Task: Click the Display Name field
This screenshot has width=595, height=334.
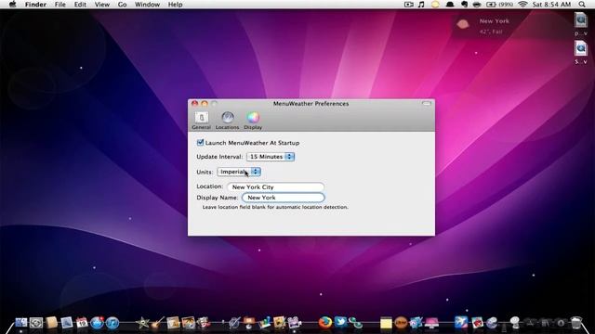Action: [283, 198]
